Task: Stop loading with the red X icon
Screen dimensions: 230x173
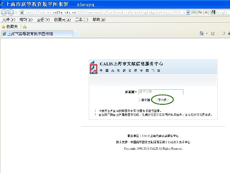Action: 206,12
